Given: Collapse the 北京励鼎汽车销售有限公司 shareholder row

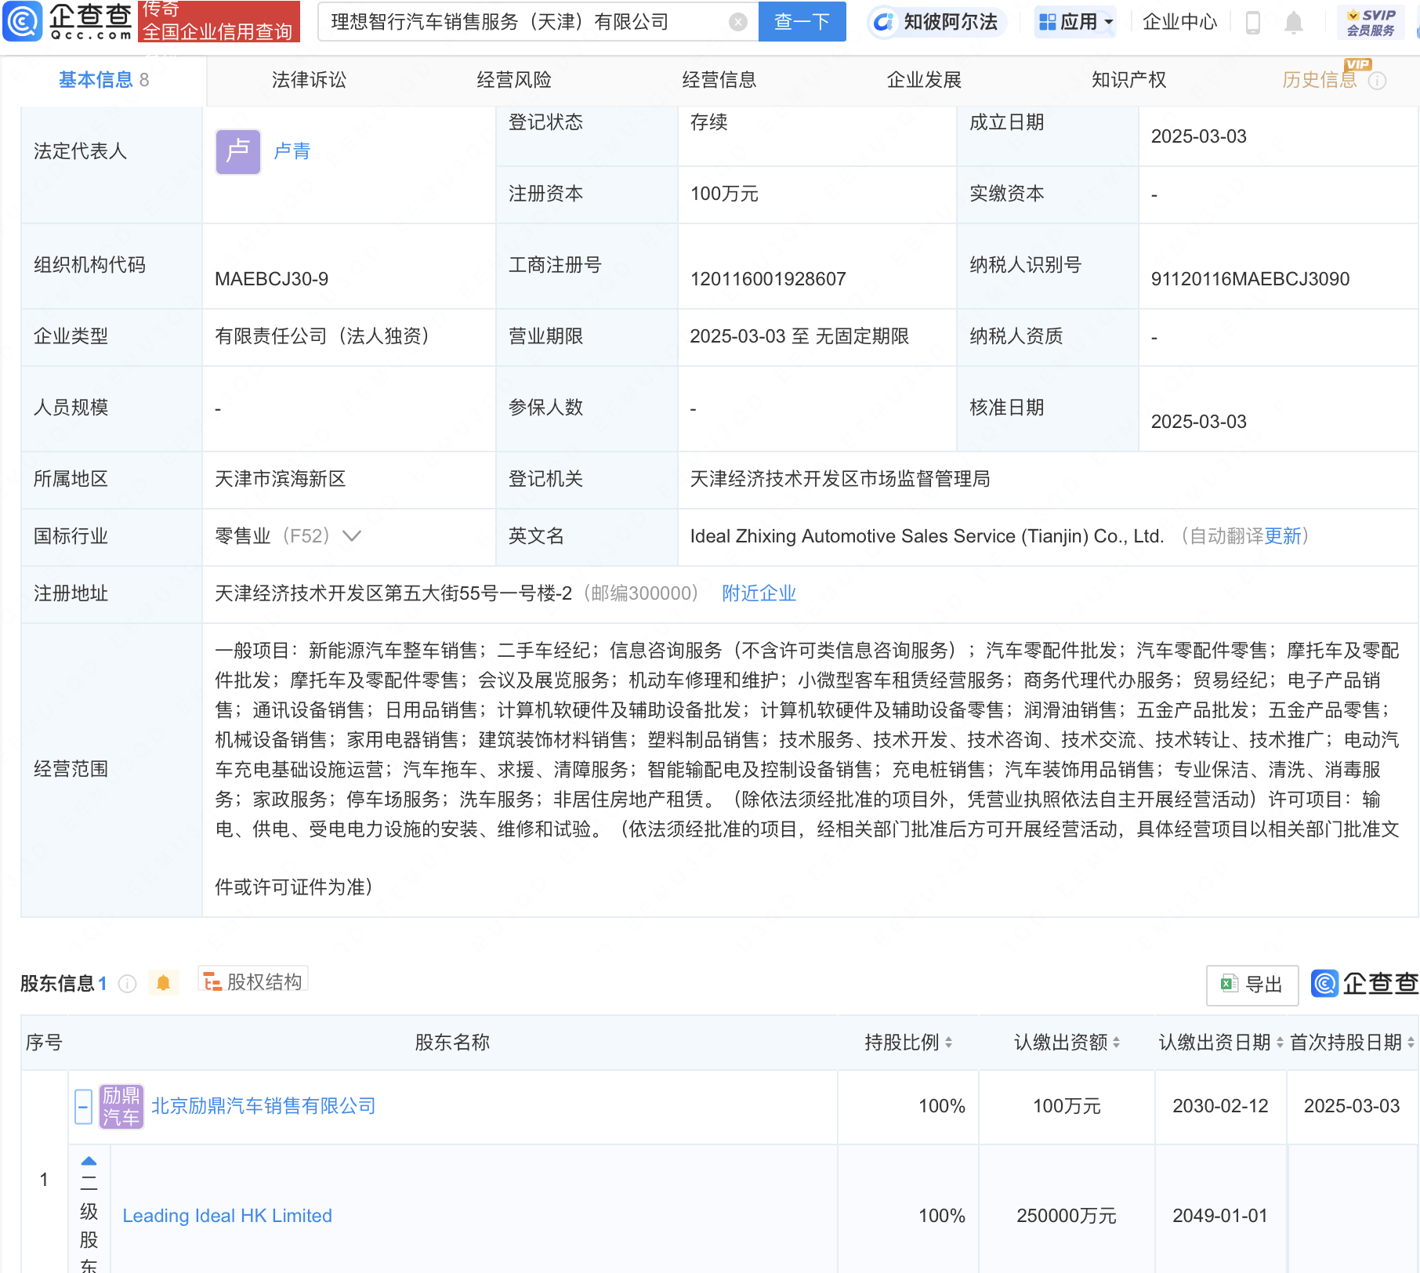Looking at the screenshot, I should 83,1107.
